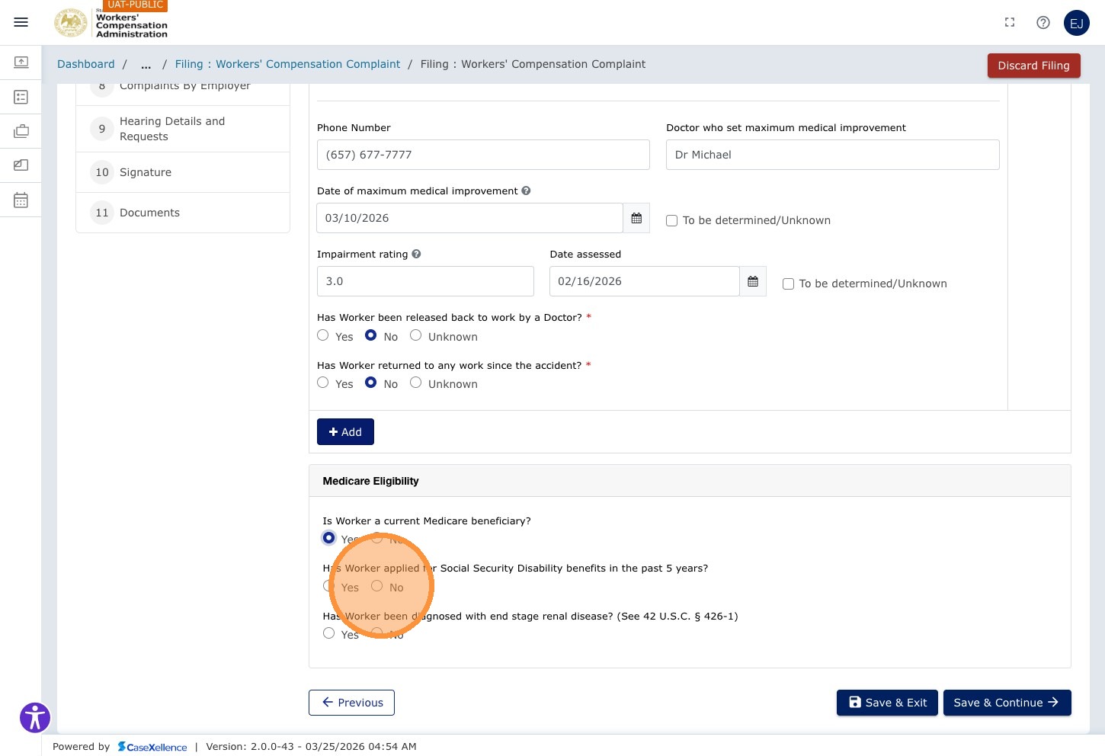Show help tooltip for Impairment rating
The width and height of the screenshot is (1105, 756).
coord(416,254)
